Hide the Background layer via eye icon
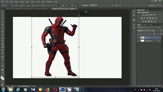163x92 pixels. tap(138, 41)
